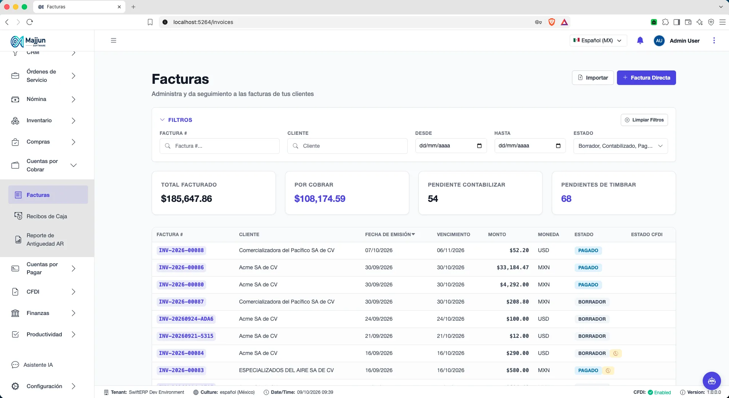
Task: Open Asistente IA in sidebar
Action: pos(38,365)
